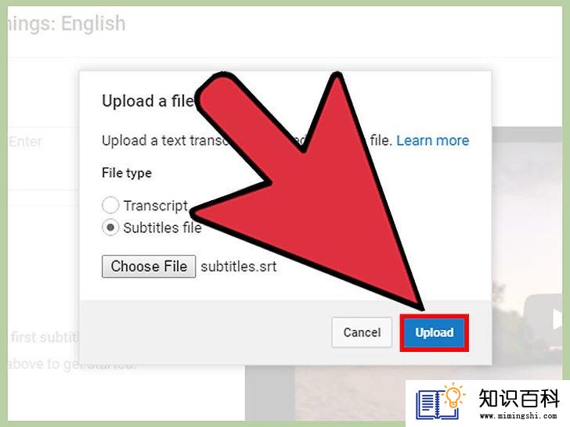Click the dimmed Enter field behind the dialog
This screenshot has width=570, height=427.
(25, 142)
